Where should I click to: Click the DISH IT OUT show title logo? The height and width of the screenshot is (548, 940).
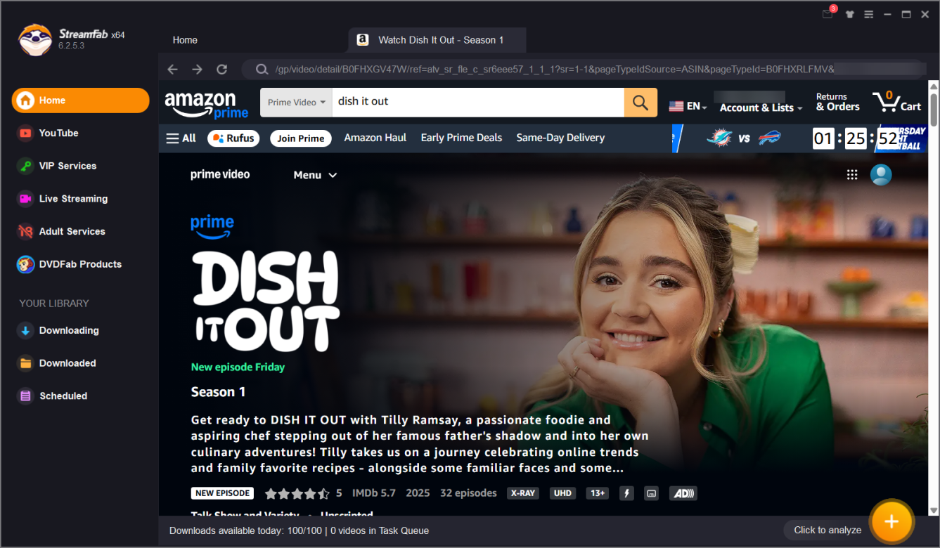(x=266, y=301)
